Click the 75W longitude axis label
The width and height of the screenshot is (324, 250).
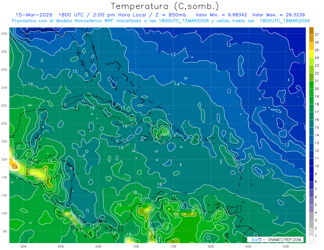(136, 246)
